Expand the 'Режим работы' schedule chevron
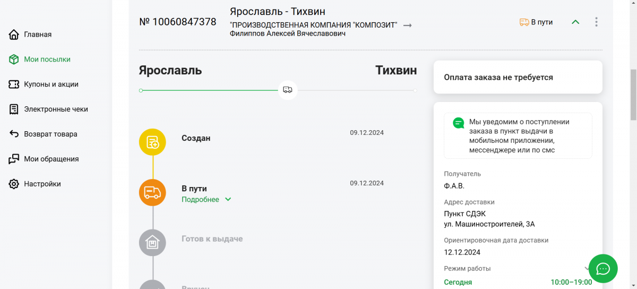The width and height of the screenshot is (637, 289). pyautogui.click(x=587, y=269)
